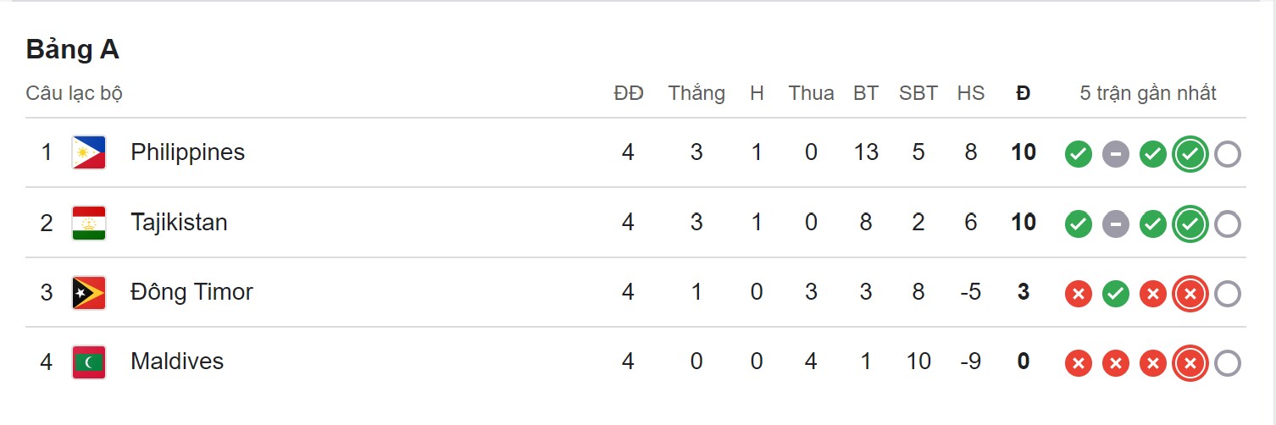Open the Tajikistan team link
1276x425 pixels.
pyautogui.click(x=179, y=223)
